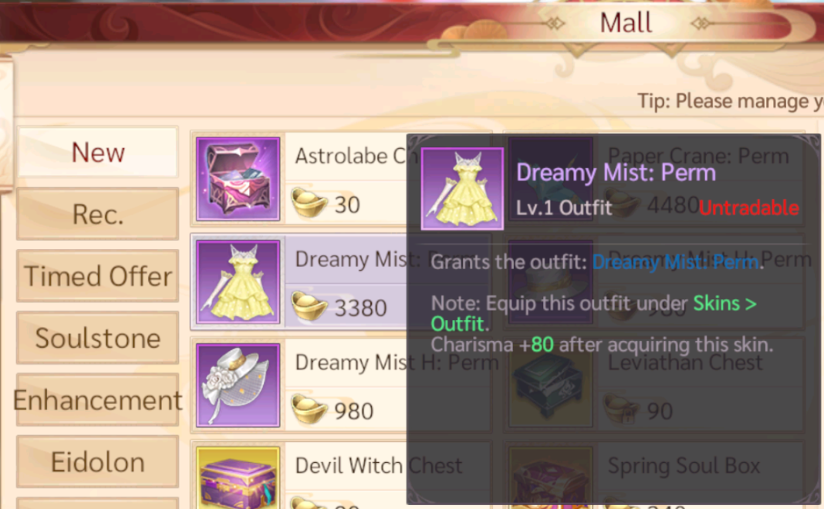Open the Soulstone category
824x509 pixels.
(x=98, y=338)
